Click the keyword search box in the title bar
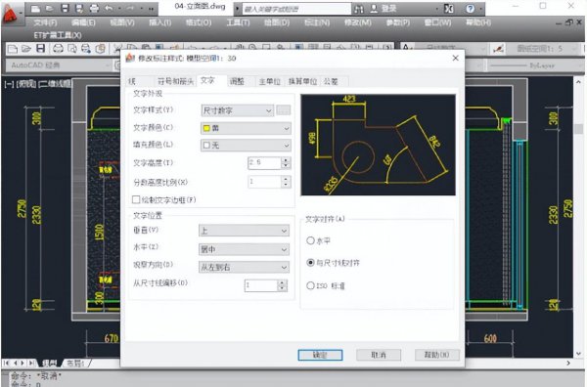The width and height of the screenshot is (587, 387). point(296,9)
